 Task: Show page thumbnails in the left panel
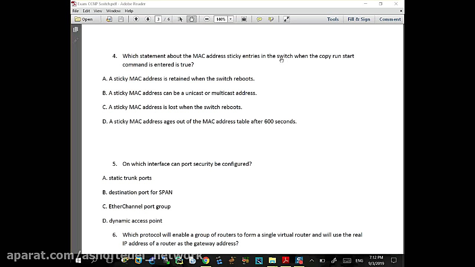coord(76,29)
